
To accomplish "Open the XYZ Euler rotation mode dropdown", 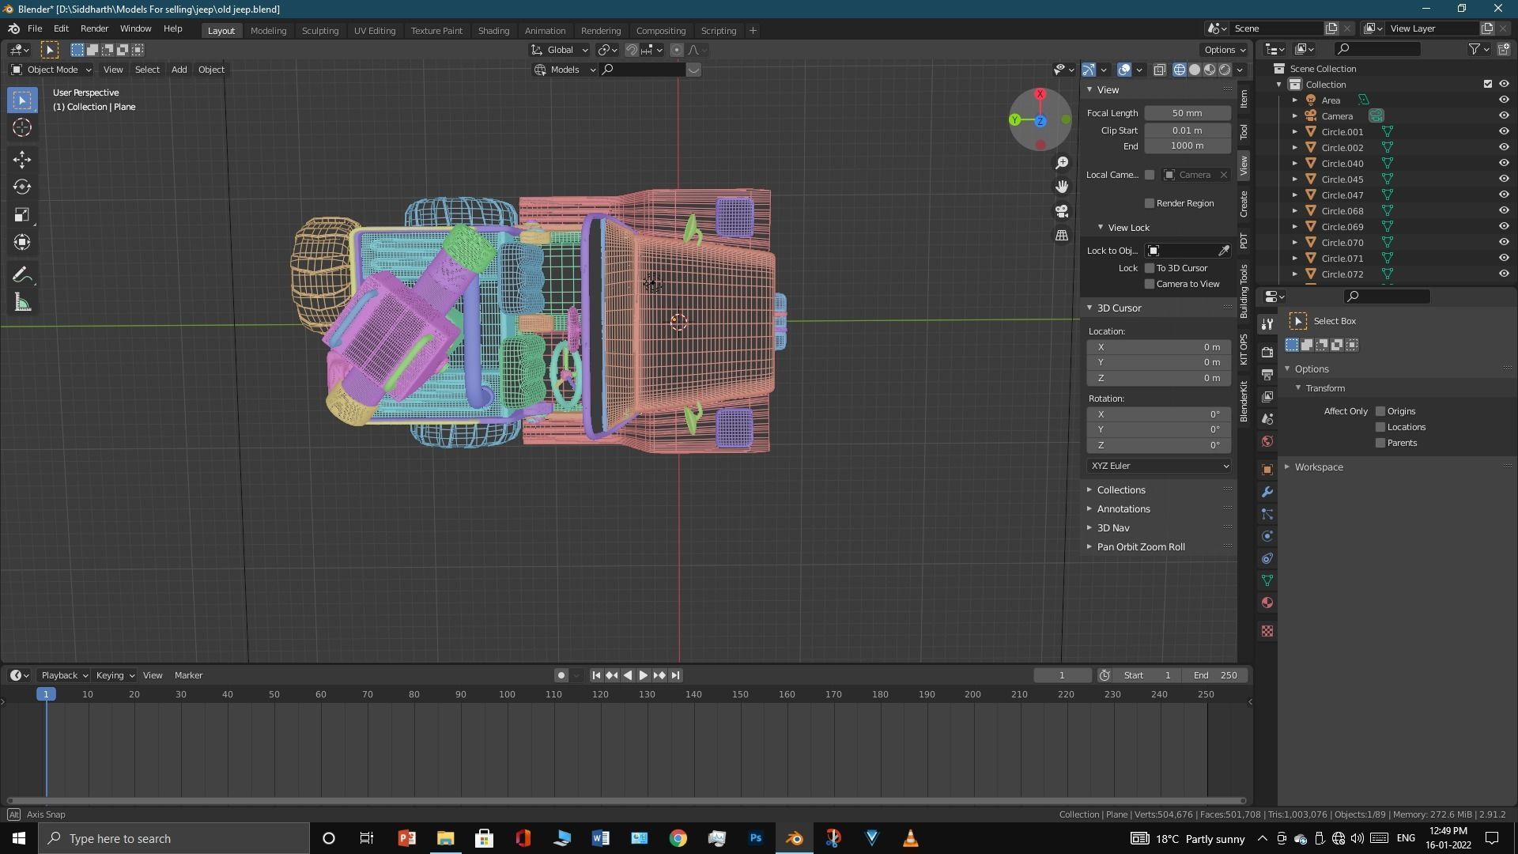I will point(1158,466).
